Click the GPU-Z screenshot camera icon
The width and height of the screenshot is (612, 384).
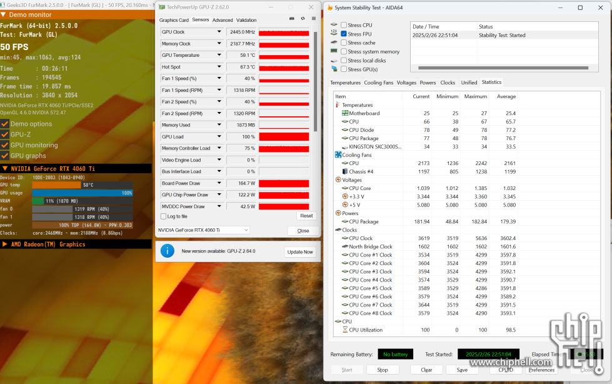pyautogui.click(x=291, y=18)
